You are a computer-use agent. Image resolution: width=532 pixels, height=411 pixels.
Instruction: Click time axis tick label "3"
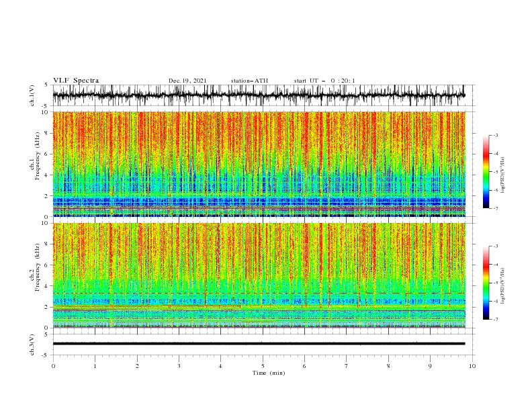(x=179, y=366)
